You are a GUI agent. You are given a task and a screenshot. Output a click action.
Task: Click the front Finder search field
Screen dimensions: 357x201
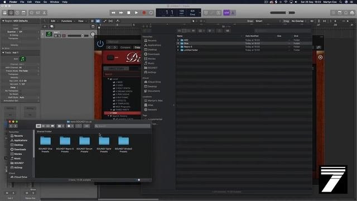pyautogui.click(x=123, y=126)
